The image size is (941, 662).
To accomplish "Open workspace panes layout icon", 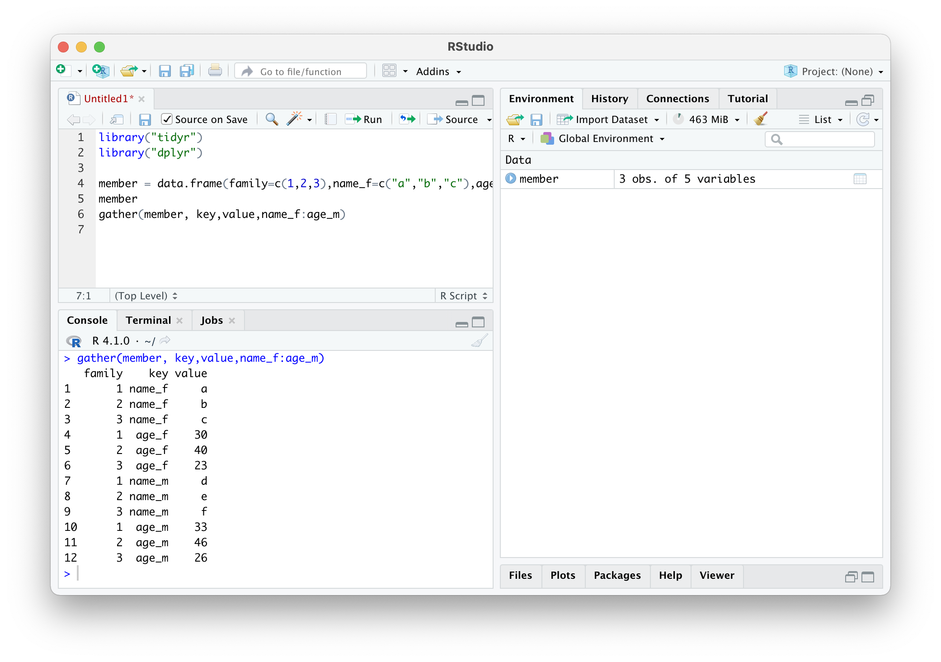I will tap(389, 71).
